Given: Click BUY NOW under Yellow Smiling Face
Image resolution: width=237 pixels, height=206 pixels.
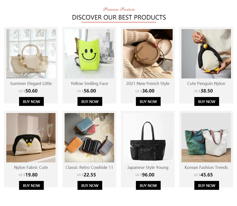Looking at the screenshot, I should [x=90, y=101].
